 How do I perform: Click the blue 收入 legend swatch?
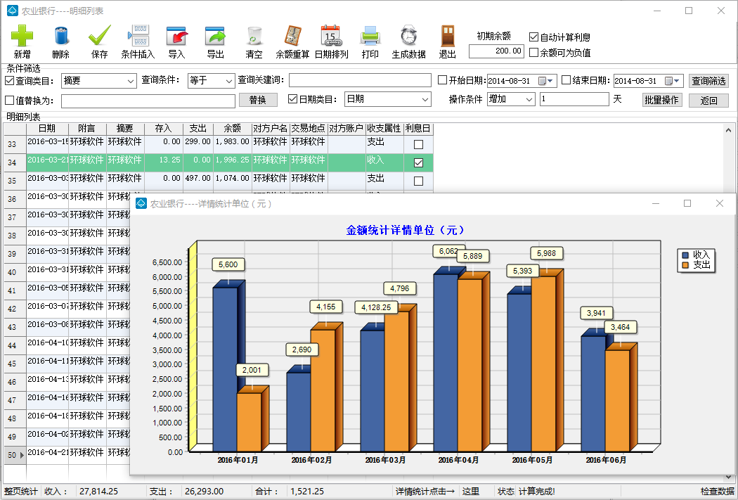click(x=685, y=255)
